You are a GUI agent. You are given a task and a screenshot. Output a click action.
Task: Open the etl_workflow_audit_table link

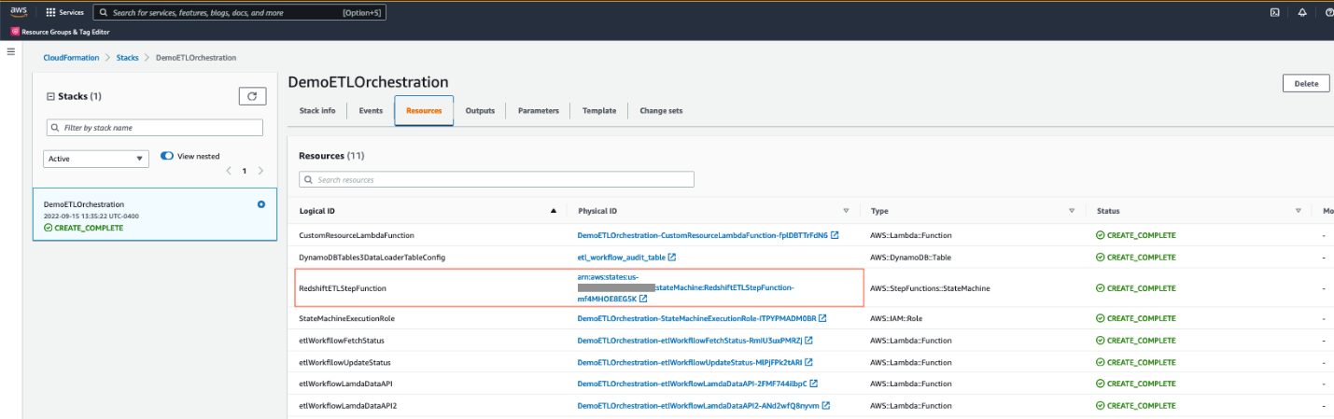click(621, 257)
